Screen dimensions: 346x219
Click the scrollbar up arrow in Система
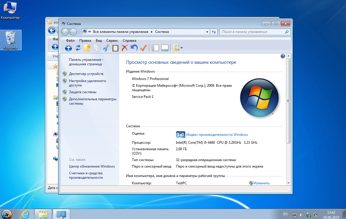click(288, 56)
